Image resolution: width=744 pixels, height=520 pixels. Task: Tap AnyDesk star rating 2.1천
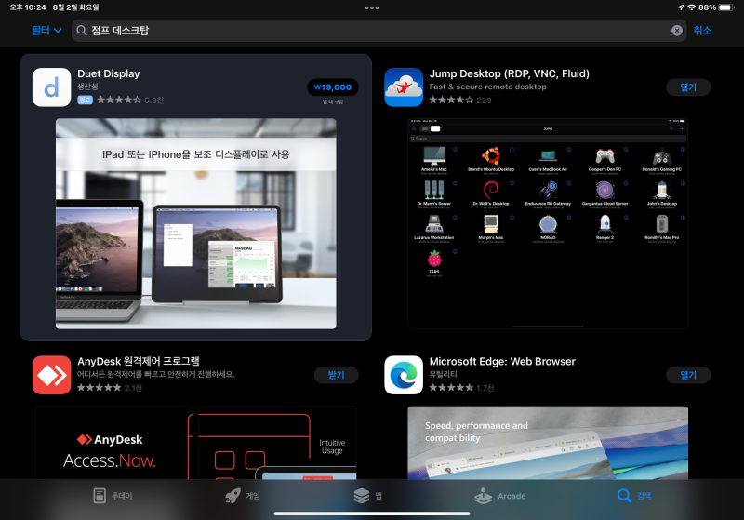tap(110, 388)
